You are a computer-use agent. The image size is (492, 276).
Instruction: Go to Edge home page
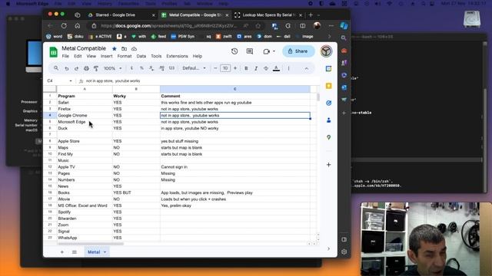78,26
